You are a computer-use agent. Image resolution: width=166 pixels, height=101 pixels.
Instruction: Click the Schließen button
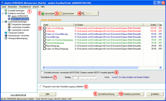155,94
